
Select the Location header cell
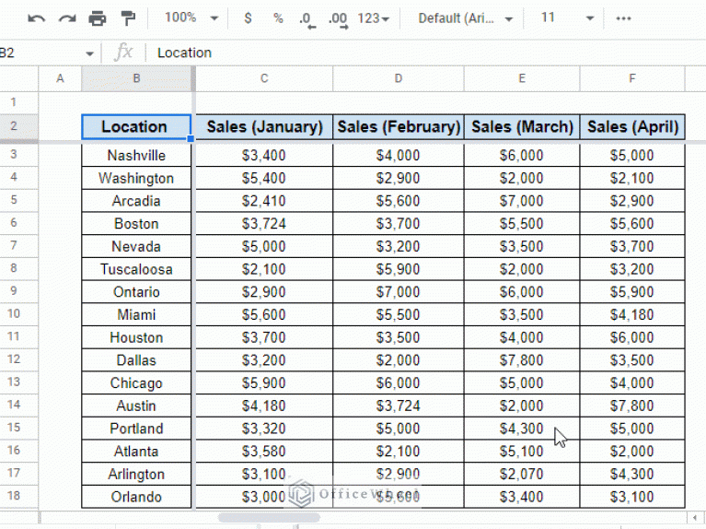136,127
